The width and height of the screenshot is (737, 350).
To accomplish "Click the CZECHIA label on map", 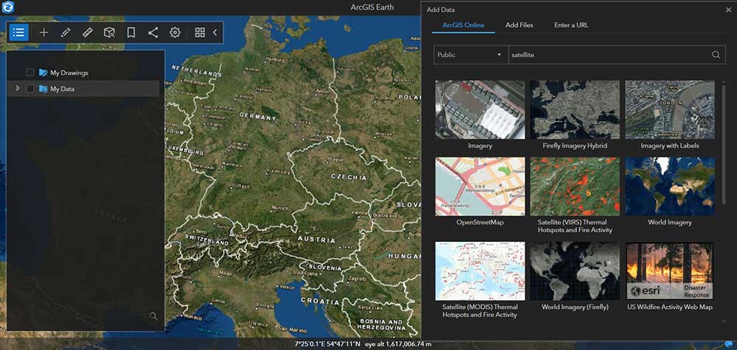I will point(349,177).
